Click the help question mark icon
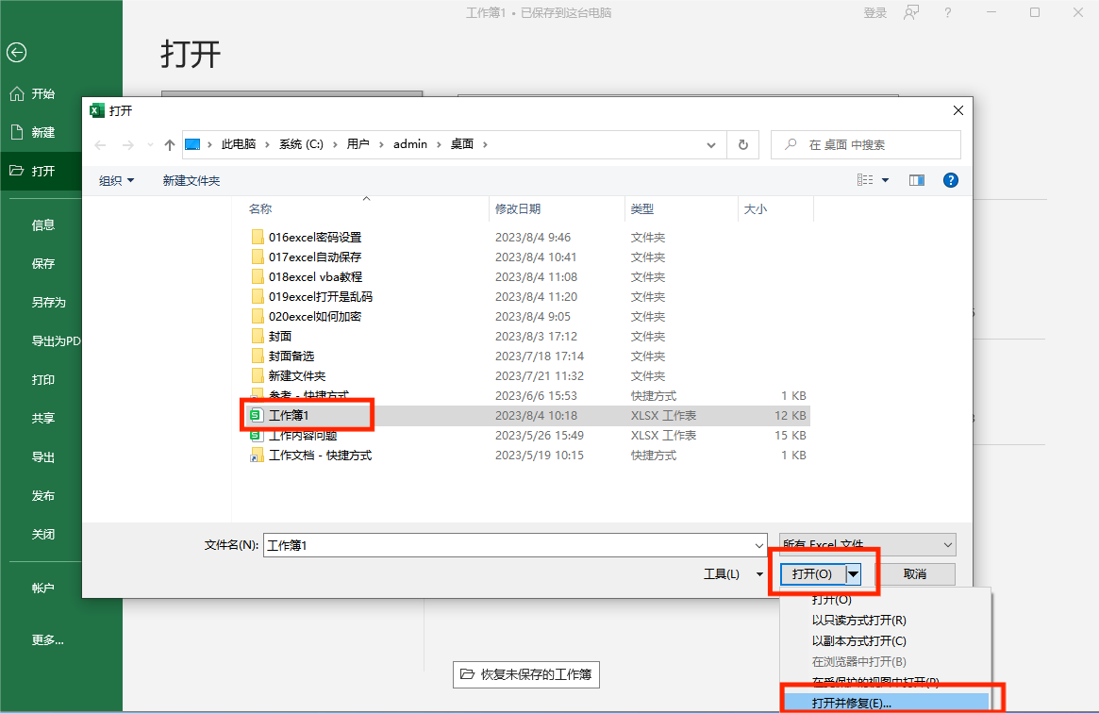The width and height of the screenshot is (1099, 713). (x=950, y=179)
